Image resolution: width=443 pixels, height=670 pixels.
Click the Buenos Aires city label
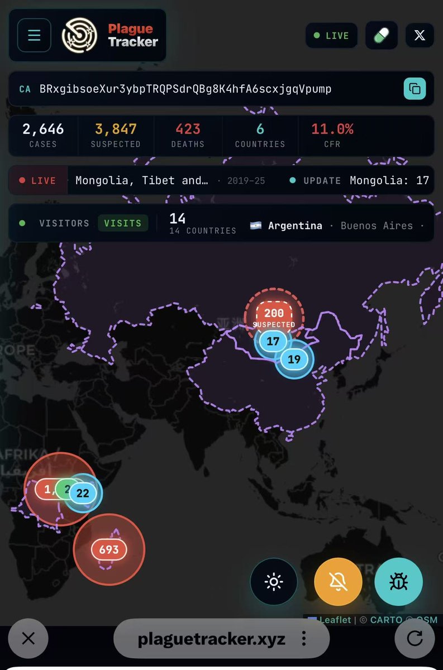377,226
